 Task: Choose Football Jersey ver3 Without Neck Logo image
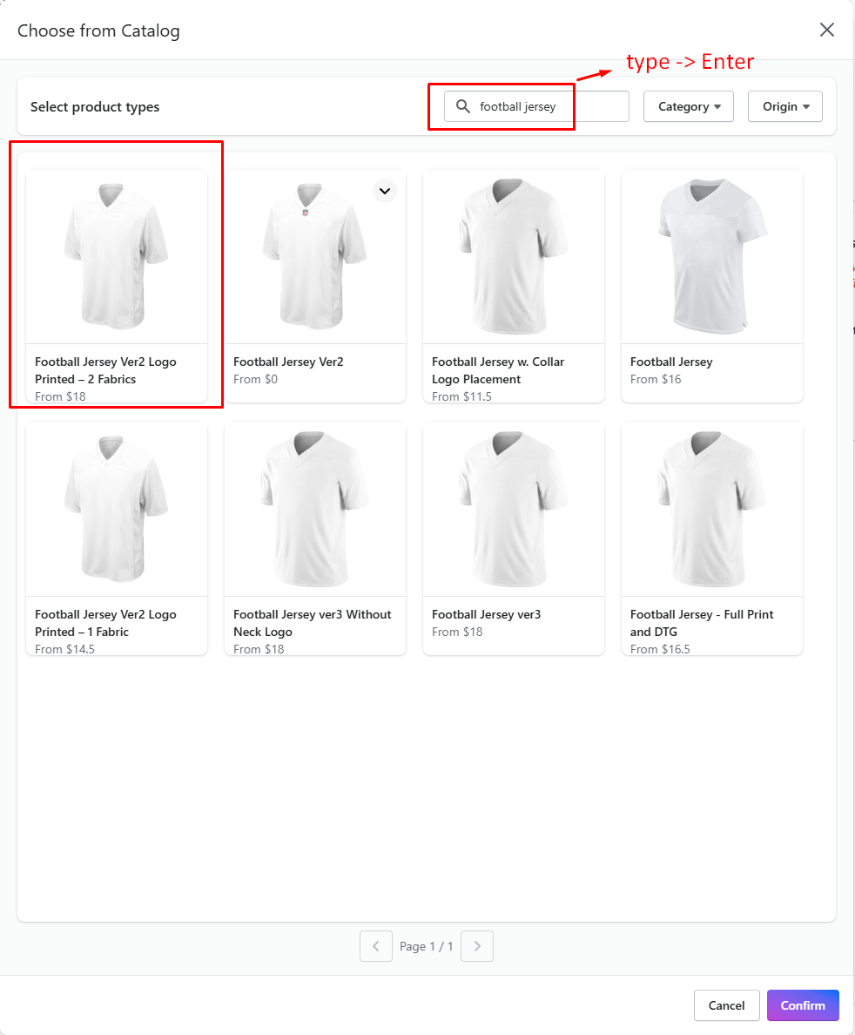coord(315,510)
